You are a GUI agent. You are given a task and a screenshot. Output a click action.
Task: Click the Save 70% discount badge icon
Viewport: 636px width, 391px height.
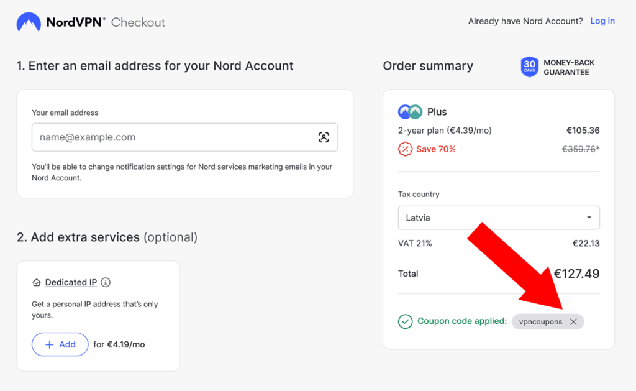(x=405, y=149)
